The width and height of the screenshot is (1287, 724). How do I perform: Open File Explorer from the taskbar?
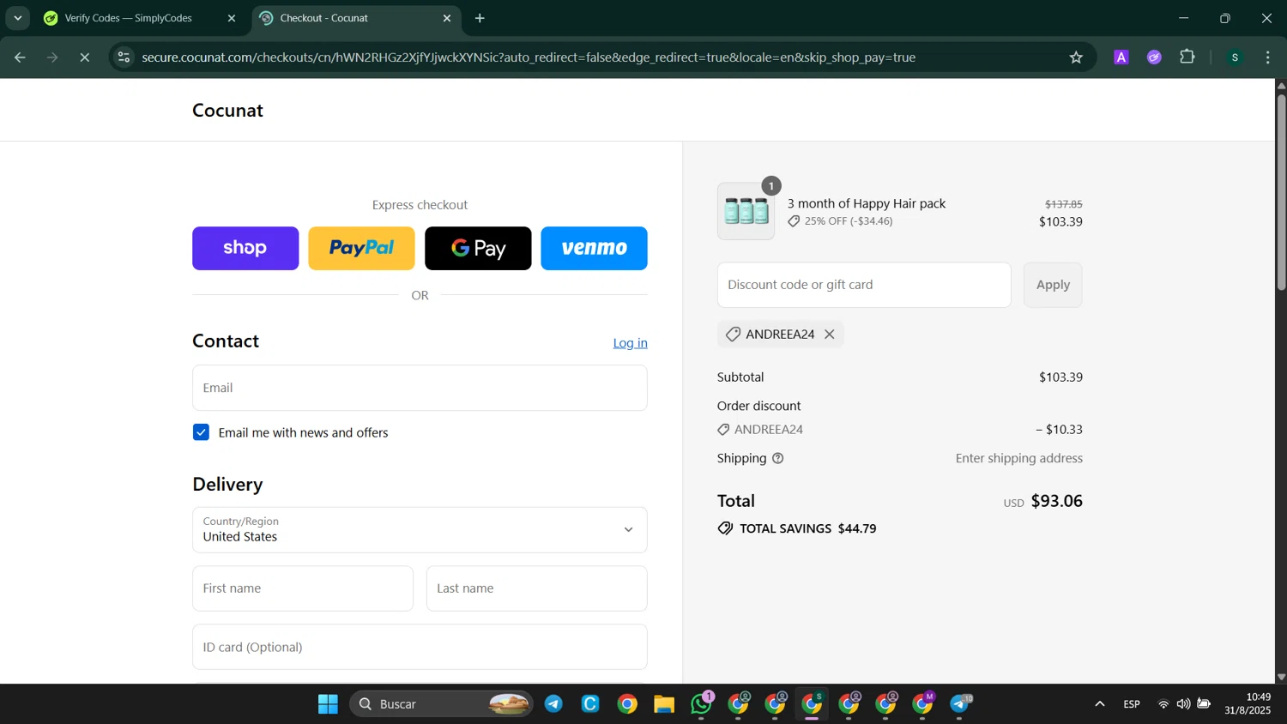[x=664, y=704]
